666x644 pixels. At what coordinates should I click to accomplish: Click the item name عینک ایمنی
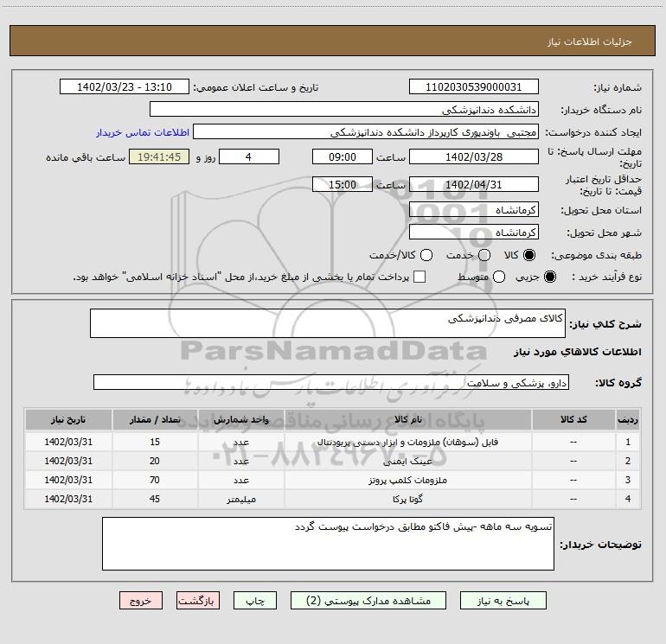pos(407,462)
